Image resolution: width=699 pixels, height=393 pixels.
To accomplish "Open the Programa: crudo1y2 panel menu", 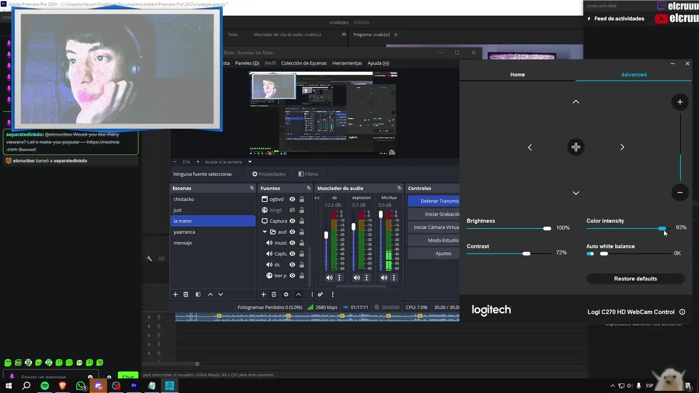I will coord(396,34).
